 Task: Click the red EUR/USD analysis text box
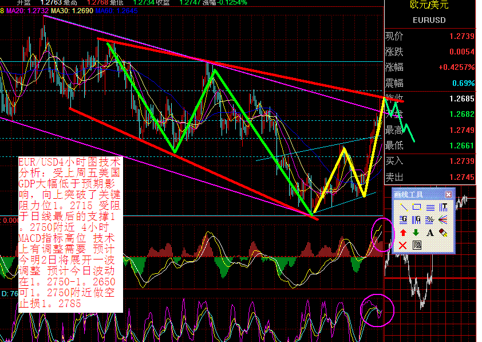70,234
